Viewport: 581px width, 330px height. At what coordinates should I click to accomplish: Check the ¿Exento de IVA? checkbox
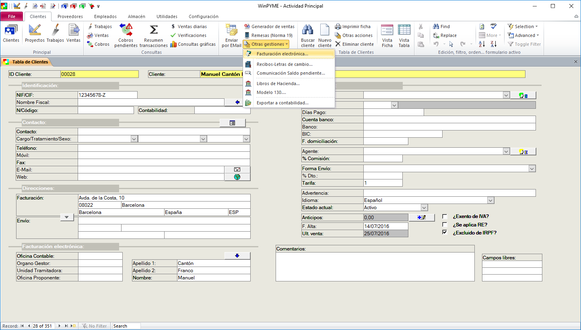pyautogui.click(x=445, y=216)
